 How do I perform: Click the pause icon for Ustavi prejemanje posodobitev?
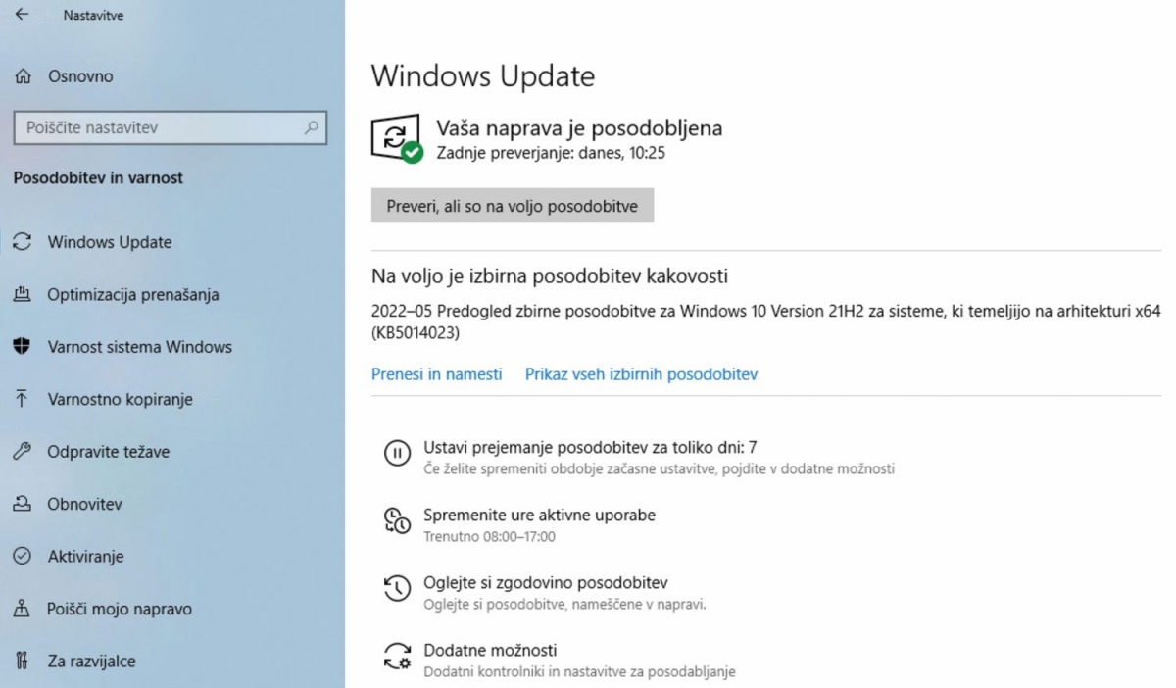396,453
